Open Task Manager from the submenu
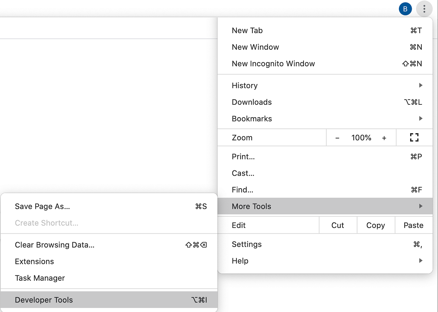 click(x=109, y=278)
